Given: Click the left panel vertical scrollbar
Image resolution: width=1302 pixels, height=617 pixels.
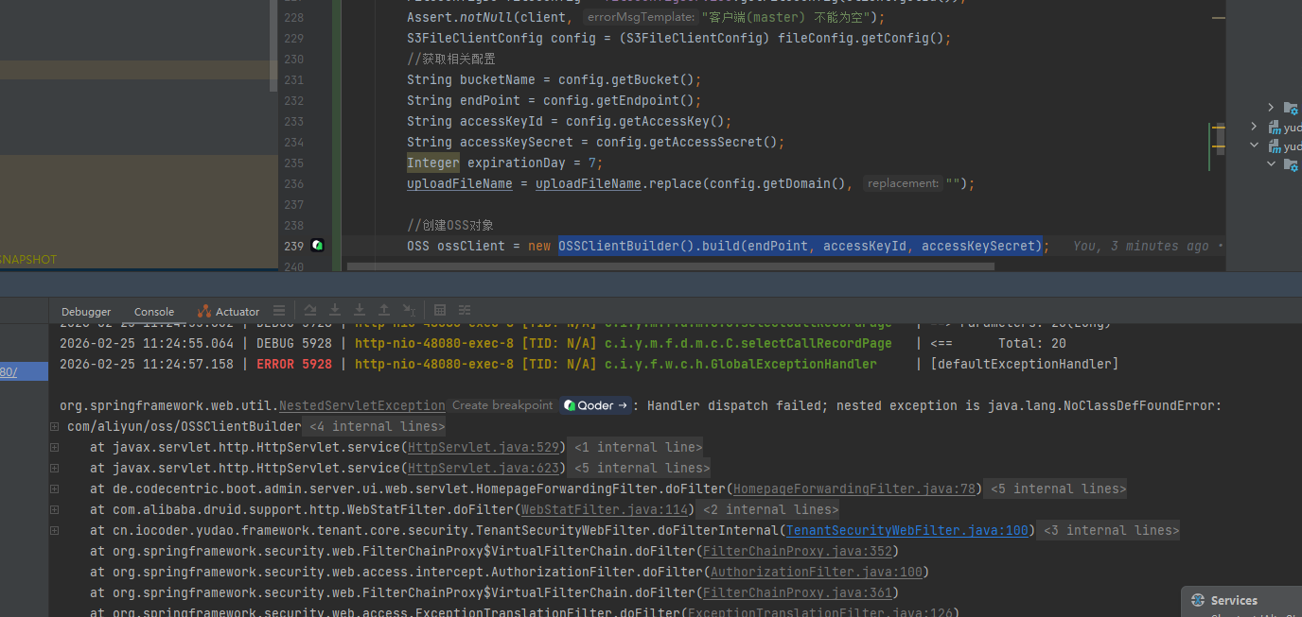Looking at the screenshot, I should 274,45.
